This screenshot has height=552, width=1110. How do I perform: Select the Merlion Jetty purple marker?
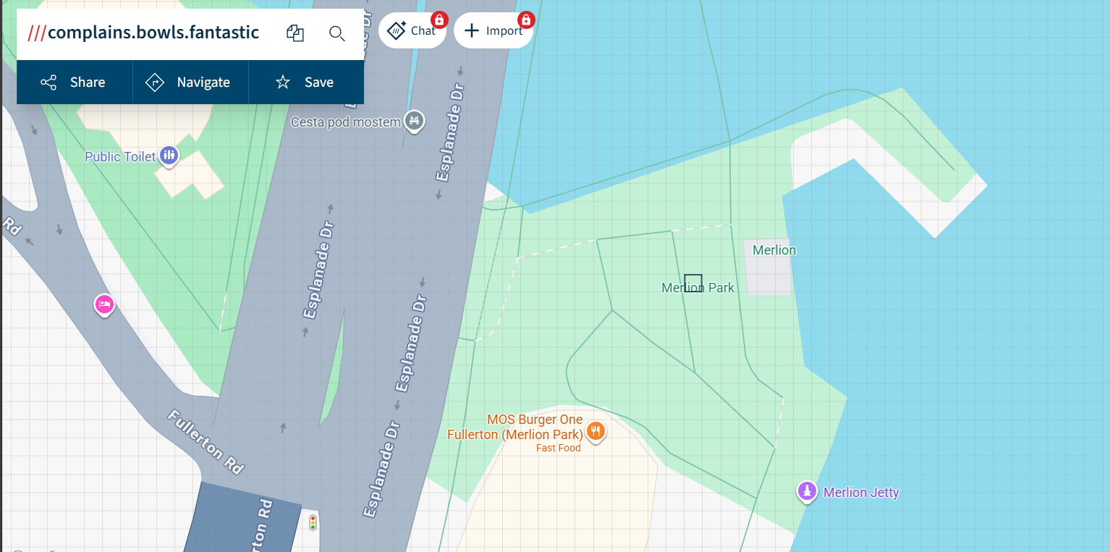click(806, 491)
